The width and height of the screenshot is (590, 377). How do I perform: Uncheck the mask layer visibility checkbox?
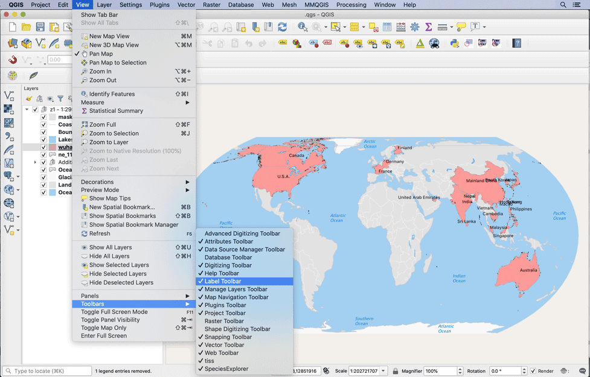43,117
